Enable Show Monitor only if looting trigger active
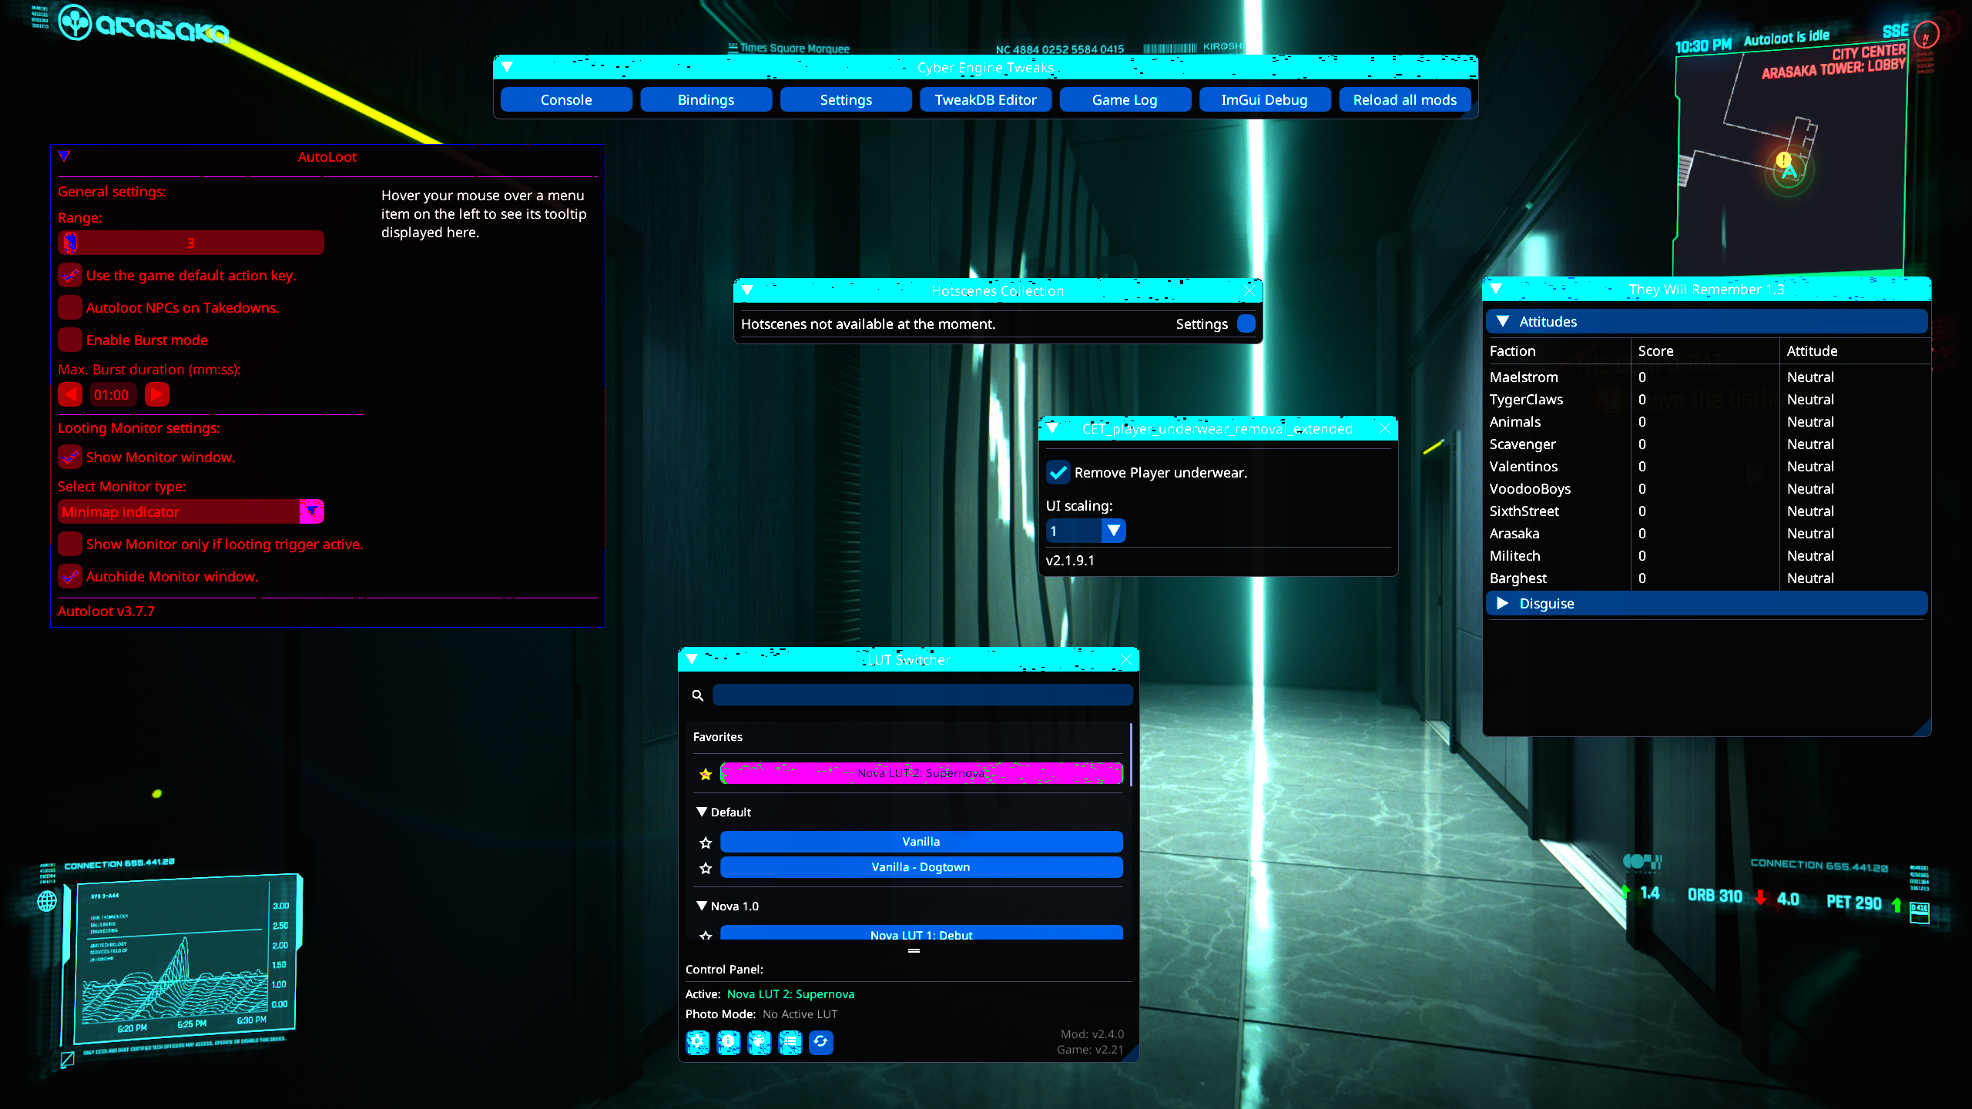1972x1109 pixels. coord(70,544)
